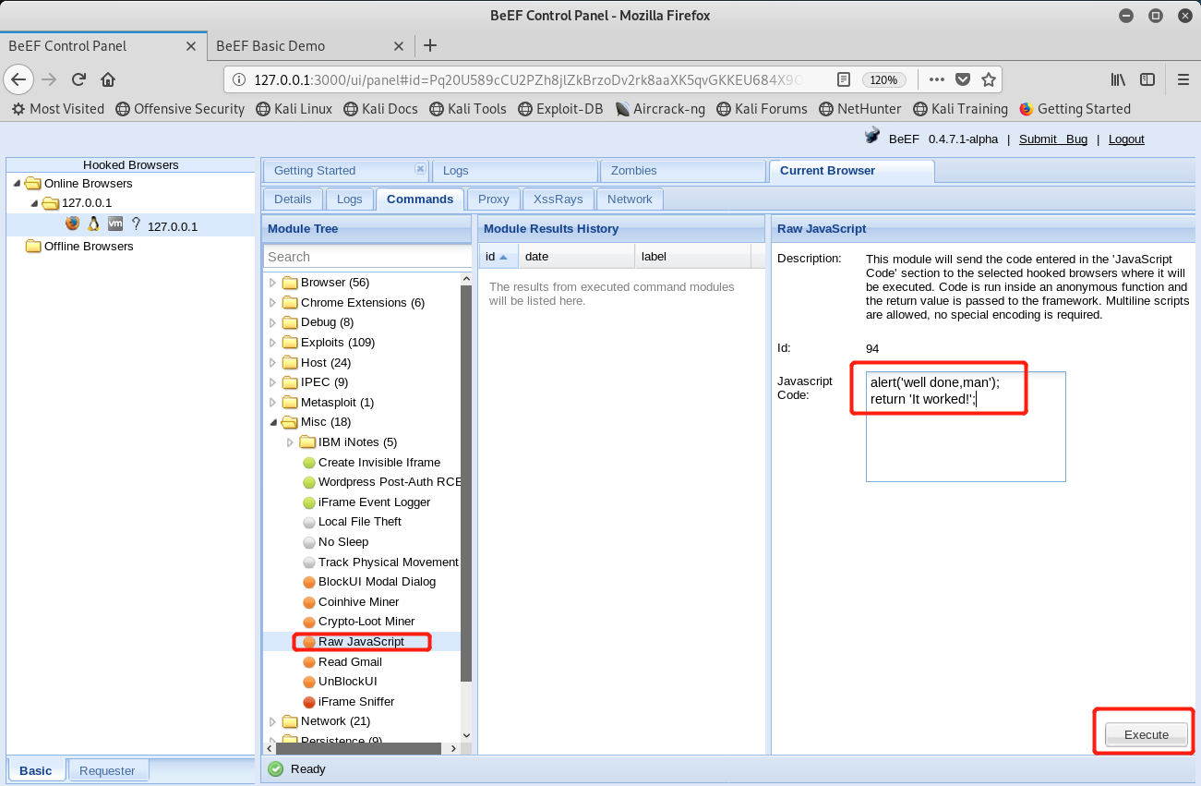The image size is (1201, 786).
Task: Collapse the Misc (18) folder
Action: [272, 422]
